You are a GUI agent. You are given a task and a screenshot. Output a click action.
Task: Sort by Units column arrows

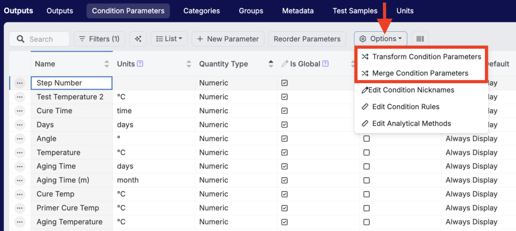[x=189, y=64]
